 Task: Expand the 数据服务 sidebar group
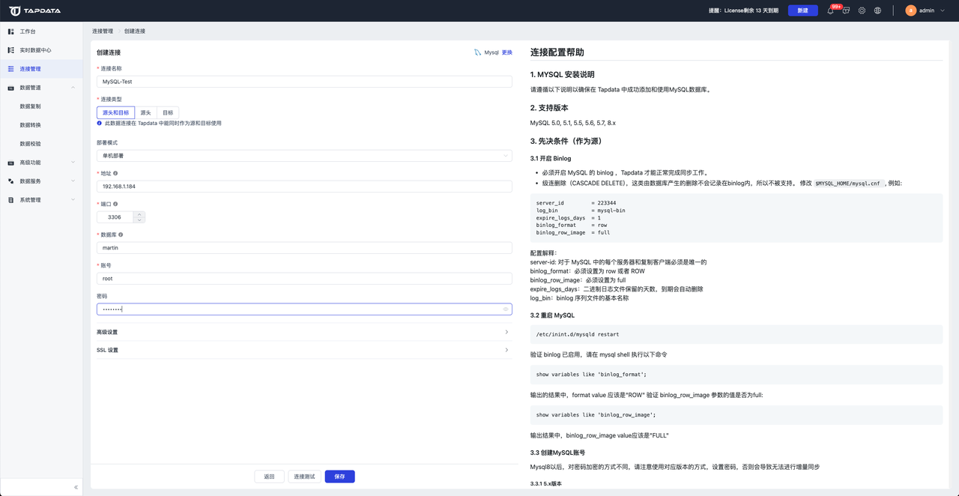tap(73, 181)
